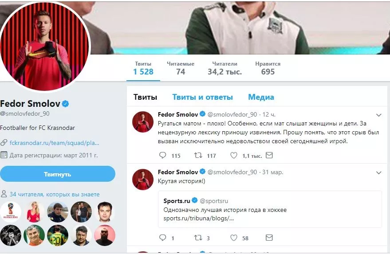Screen dimensions: 390x254
Task: Reply to the apology tweet
Action: tap(163, 156)
